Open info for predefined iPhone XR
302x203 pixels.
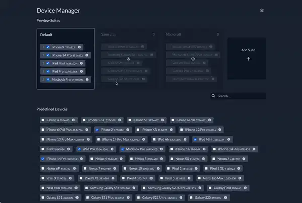(x=171, y=130)
